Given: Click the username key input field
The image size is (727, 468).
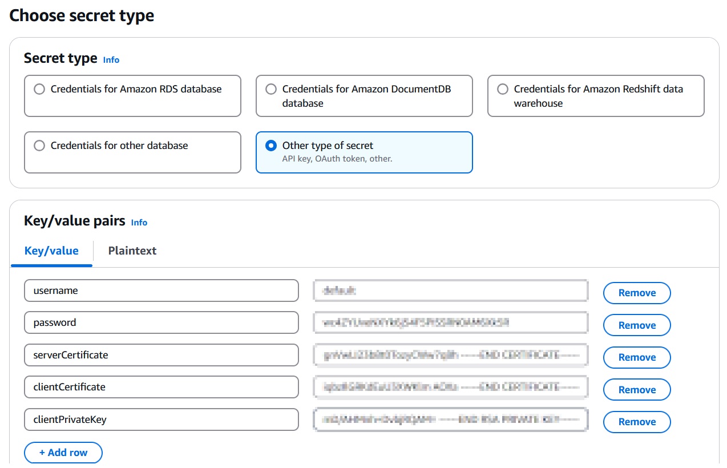Looking at the screenshot, I should point(161,291).
